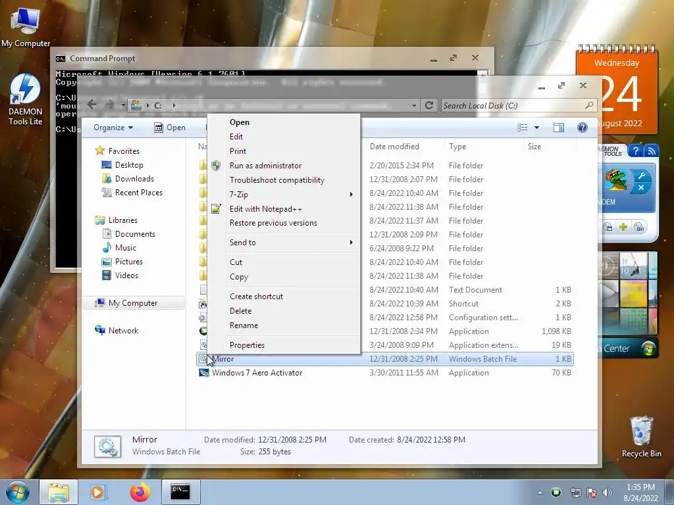Screen dimensions: 674x505
Task: Click the green round tray icon
Action: point(556,492)
